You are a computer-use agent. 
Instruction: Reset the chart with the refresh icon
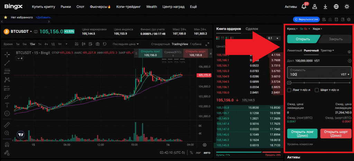point(104,44)
